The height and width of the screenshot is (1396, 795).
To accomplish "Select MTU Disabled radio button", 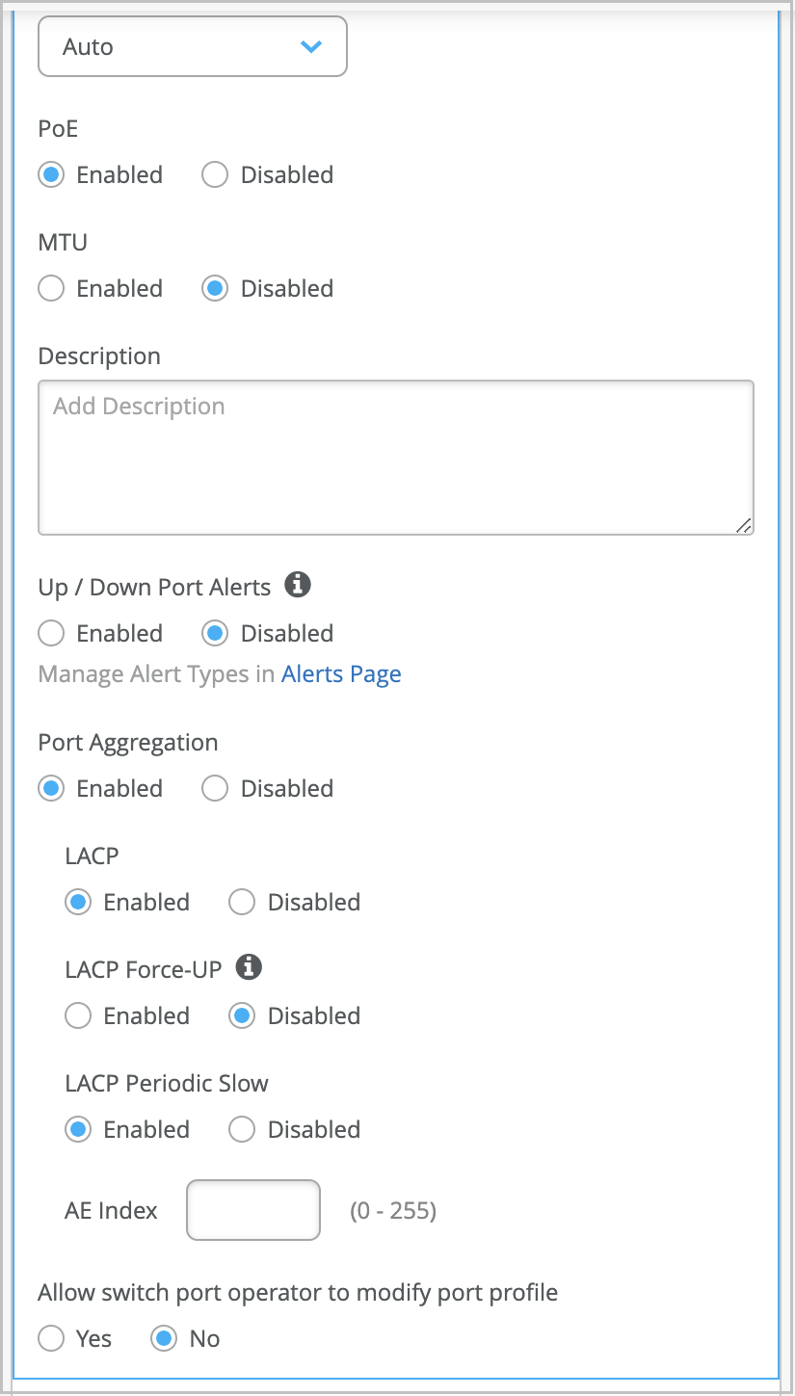I will pyautogui.click(x=215, y=288).
